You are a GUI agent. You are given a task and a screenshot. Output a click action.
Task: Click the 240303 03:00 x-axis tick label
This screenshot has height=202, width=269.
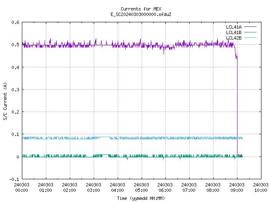(x=93, y=188)
